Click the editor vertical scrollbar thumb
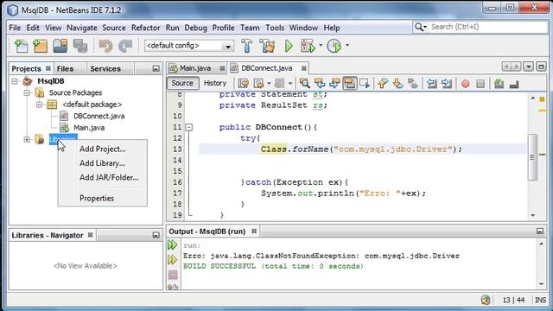 [532, 157]
